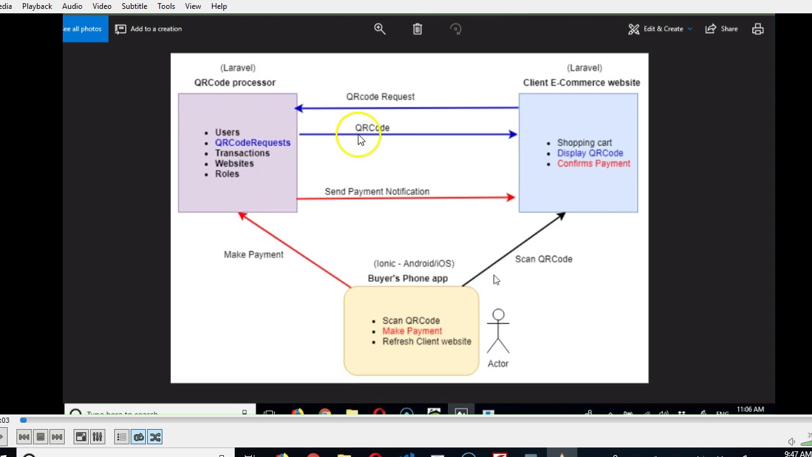Click the VLC seek bar progress slider
Screen dimensions: 812x457
pyautogui.click(x=406, y=420)
